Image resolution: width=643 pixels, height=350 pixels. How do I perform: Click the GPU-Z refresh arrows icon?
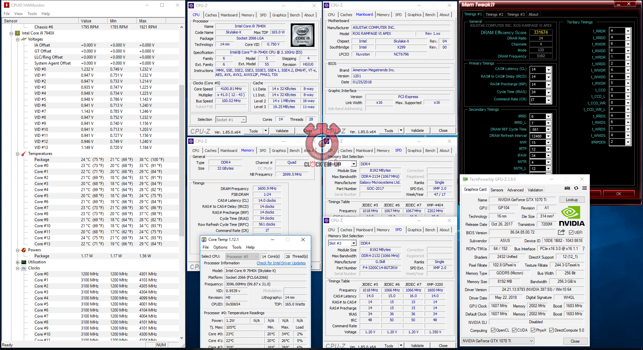(x=576, y=188)
